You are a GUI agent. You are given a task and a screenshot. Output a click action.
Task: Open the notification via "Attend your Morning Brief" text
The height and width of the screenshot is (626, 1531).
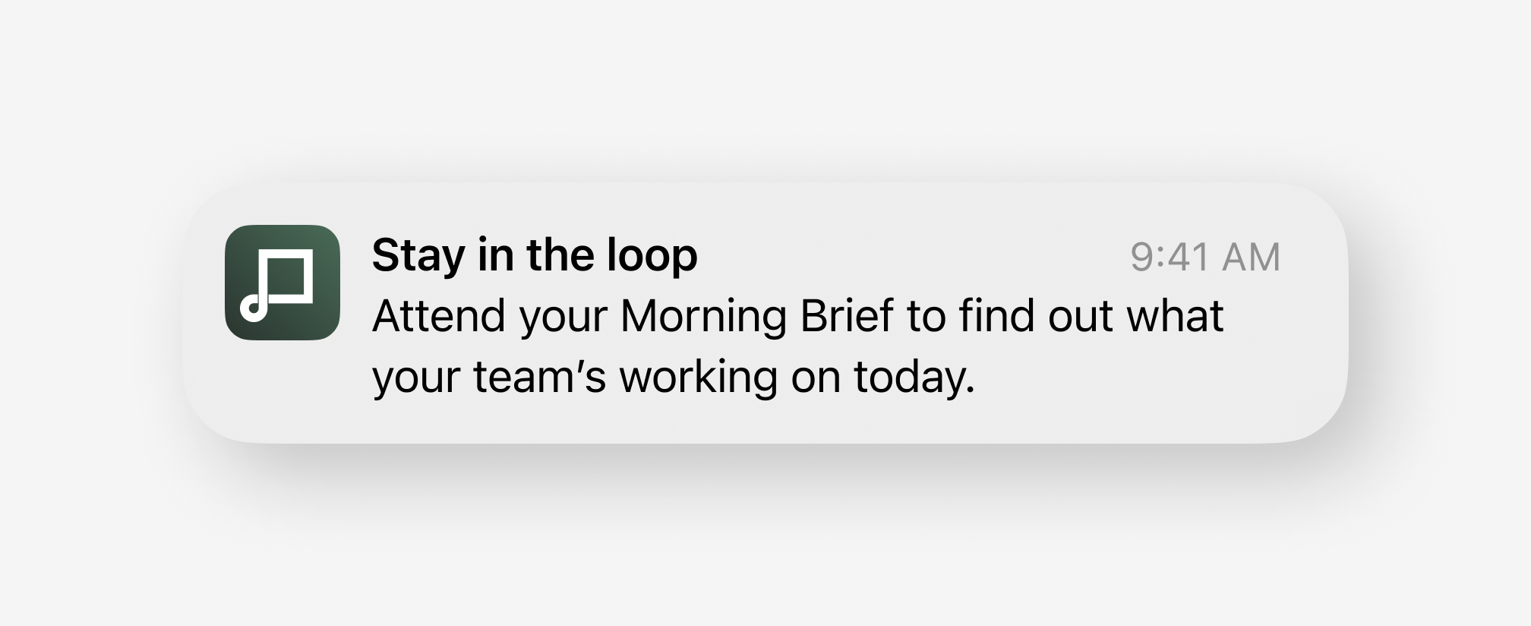[x=633, y=316]
